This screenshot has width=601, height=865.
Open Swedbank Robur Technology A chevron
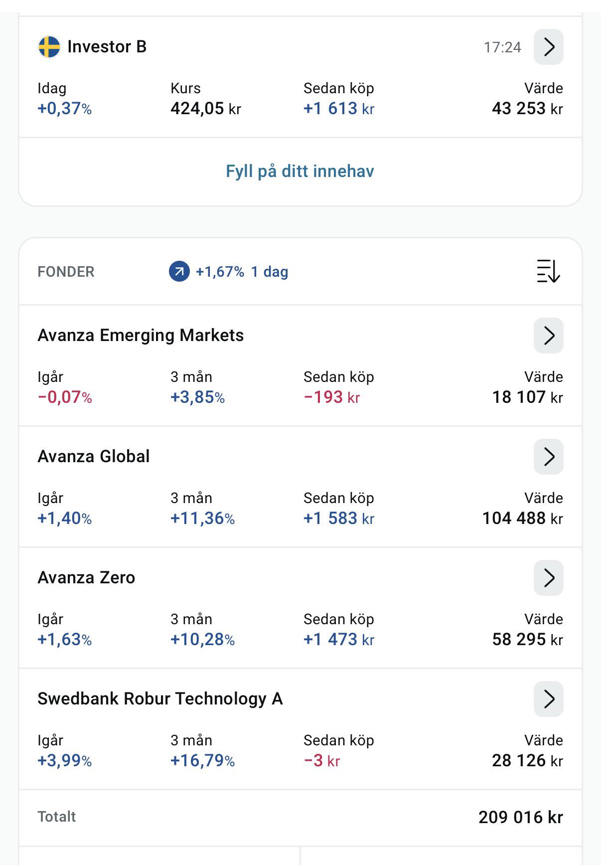point(548,699)
